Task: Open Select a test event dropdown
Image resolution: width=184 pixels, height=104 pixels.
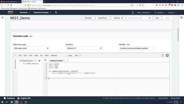Action: click(139, 18)
